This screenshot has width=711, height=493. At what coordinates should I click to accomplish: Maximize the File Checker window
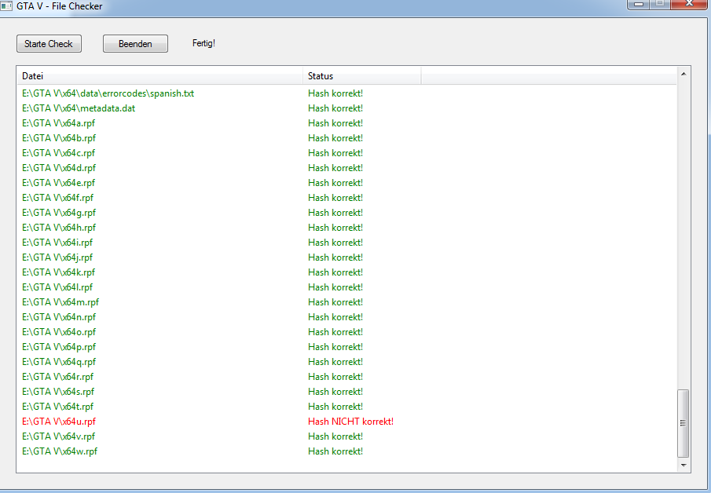click(x=660, y=4)
